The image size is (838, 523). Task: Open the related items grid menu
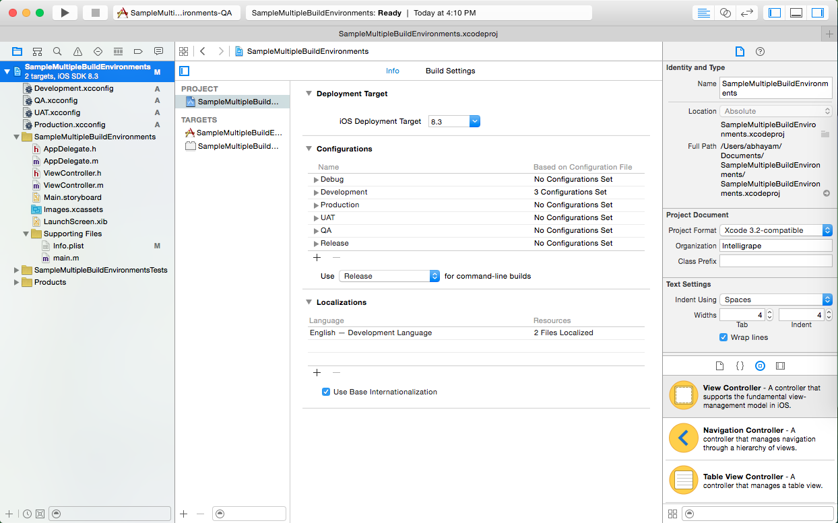183,51
